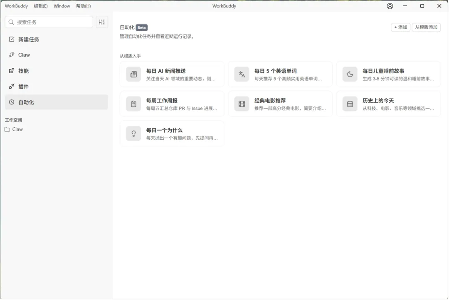Image resolution: width=449 pixels, height=300 pixels.
Task: Click the search magnifier icon
Action: click(x=11, y=22)
